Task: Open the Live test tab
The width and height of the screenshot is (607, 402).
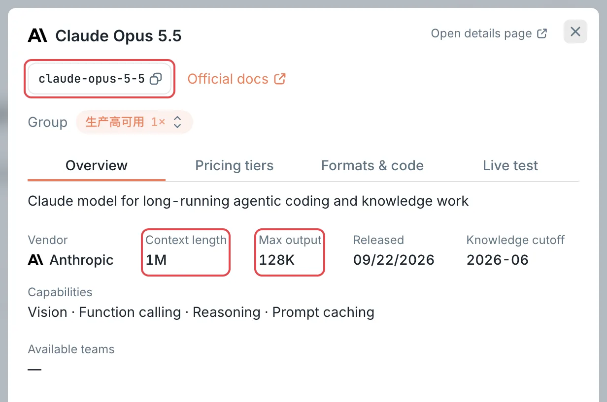Action: (x=510, y=165)
